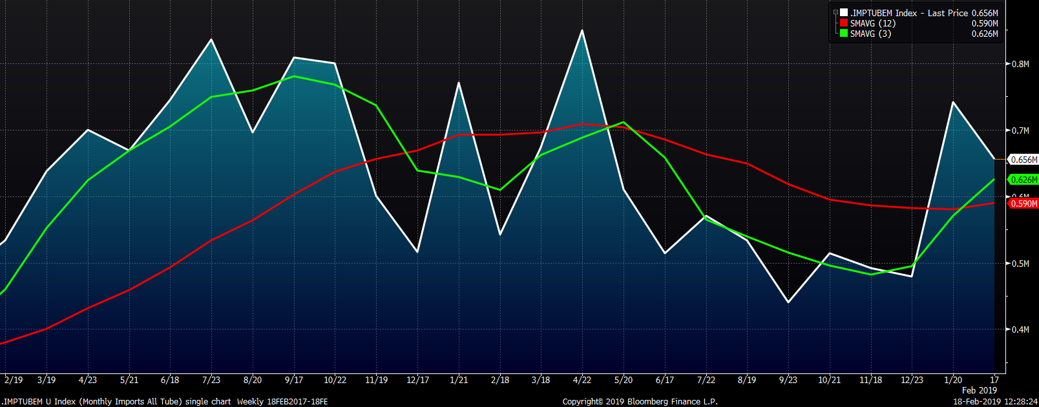Click the red SMAVG (12) legend swatch
Image resolution: width=1039 pixels, height=407 pixels.
(x=844, y=23)
